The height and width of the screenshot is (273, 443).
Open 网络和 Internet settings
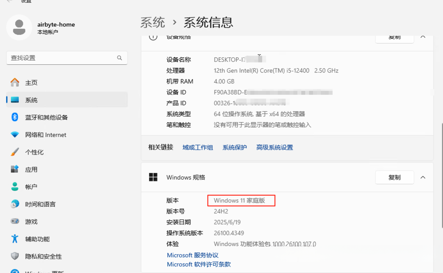[x=67, y=135]
